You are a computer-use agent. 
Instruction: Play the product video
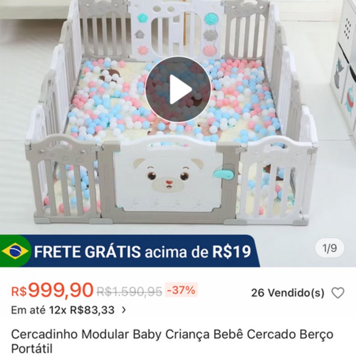[x=178, y=89]
